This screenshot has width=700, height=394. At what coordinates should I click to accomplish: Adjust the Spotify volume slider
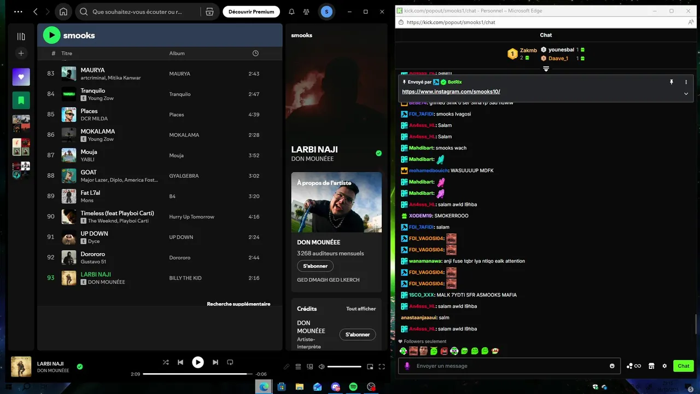(345, 367)
